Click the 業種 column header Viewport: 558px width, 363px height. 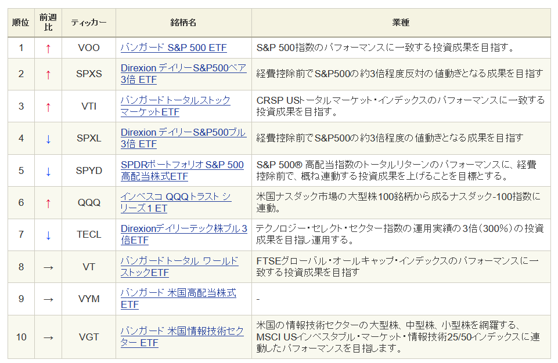click(x=401, y=23)
